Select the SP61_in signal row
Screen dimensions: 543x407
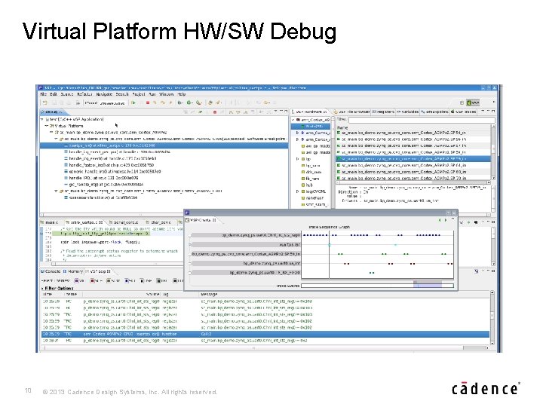tap(413, 165)
